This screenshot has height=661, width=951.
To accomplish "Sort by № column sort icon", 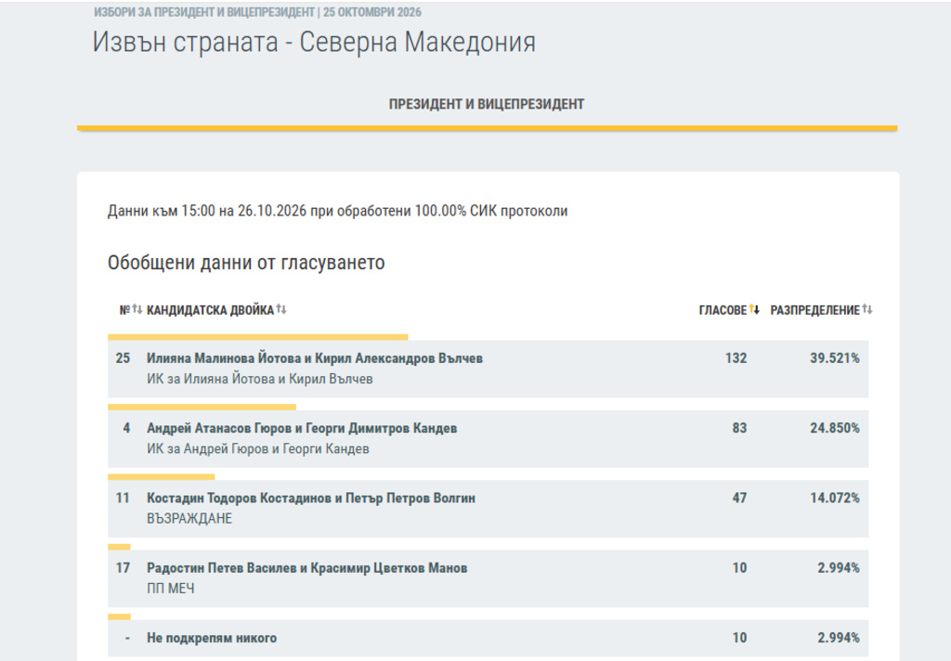I will (137, 309).
